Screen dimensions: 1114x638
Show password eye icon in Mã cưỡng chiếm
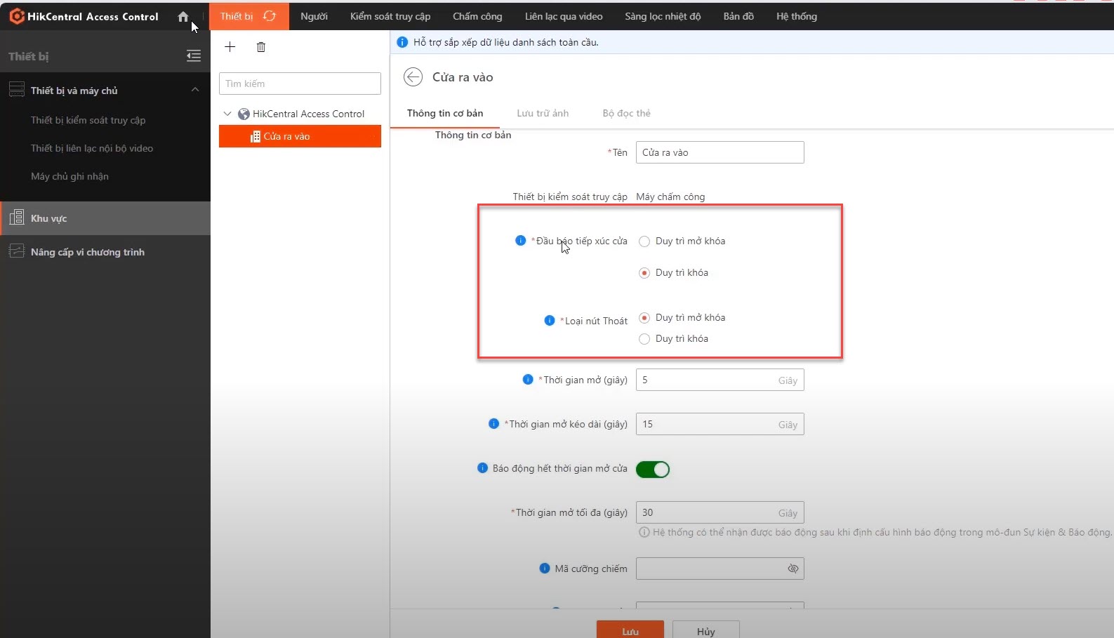click(793, 569)
